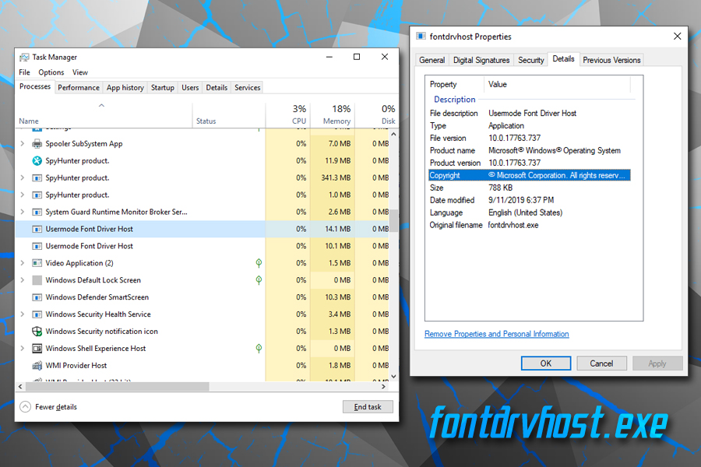Open the View menu in Task Manager
This screenshot has height=467, width=701.
point(80,72)
